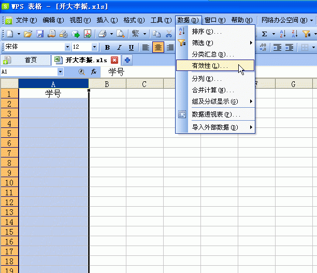Expand the Name Box dropdown for A1
This screenshot has height=273, width=317.
[x=60, y=71]
